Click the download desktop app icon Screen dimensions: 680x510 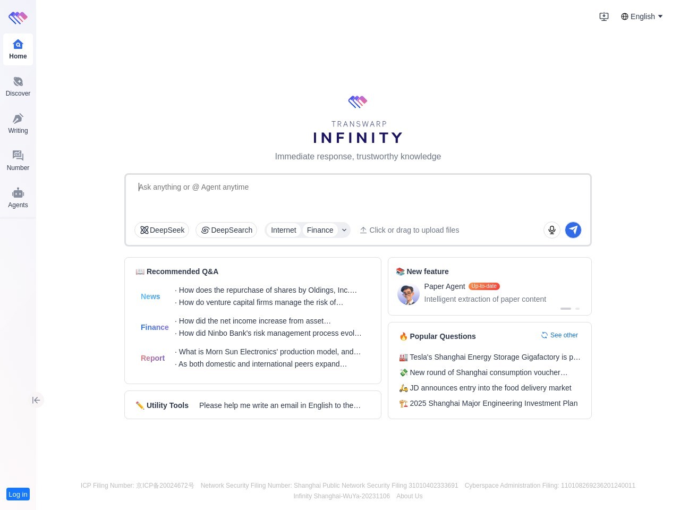[x=604, y=16]
